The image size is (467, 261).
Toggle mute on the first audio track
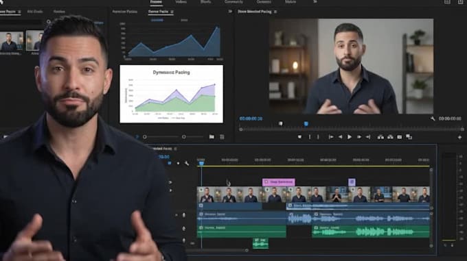[176, 214]
